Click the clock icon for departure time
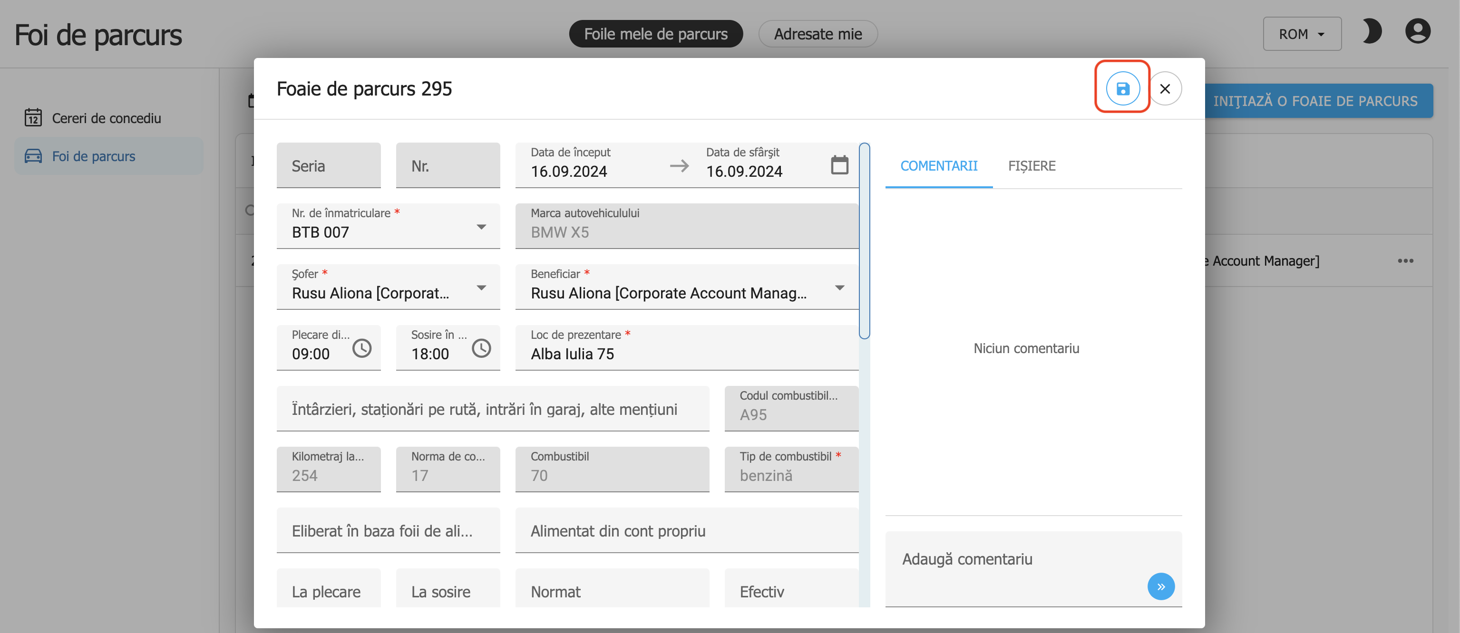 click(x=361, y=348)
